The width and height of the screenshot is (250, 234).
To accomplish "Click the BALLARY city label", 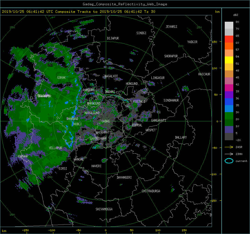I will point(181,137).
